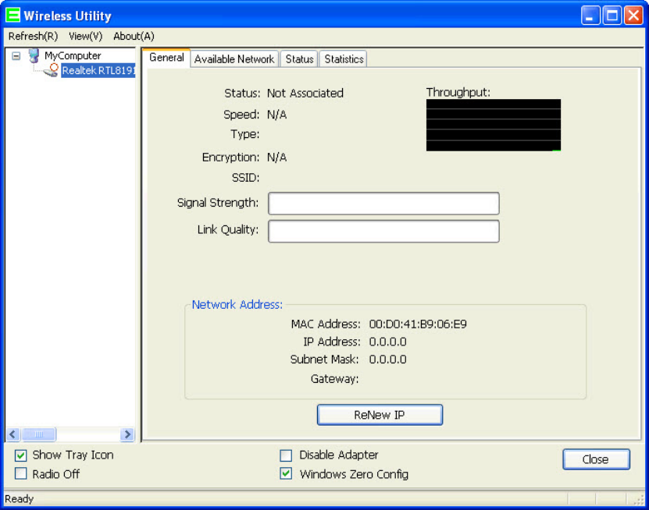Click the N/A value beside Encryption
Screen dimensions: 649x510
[277, 158]
